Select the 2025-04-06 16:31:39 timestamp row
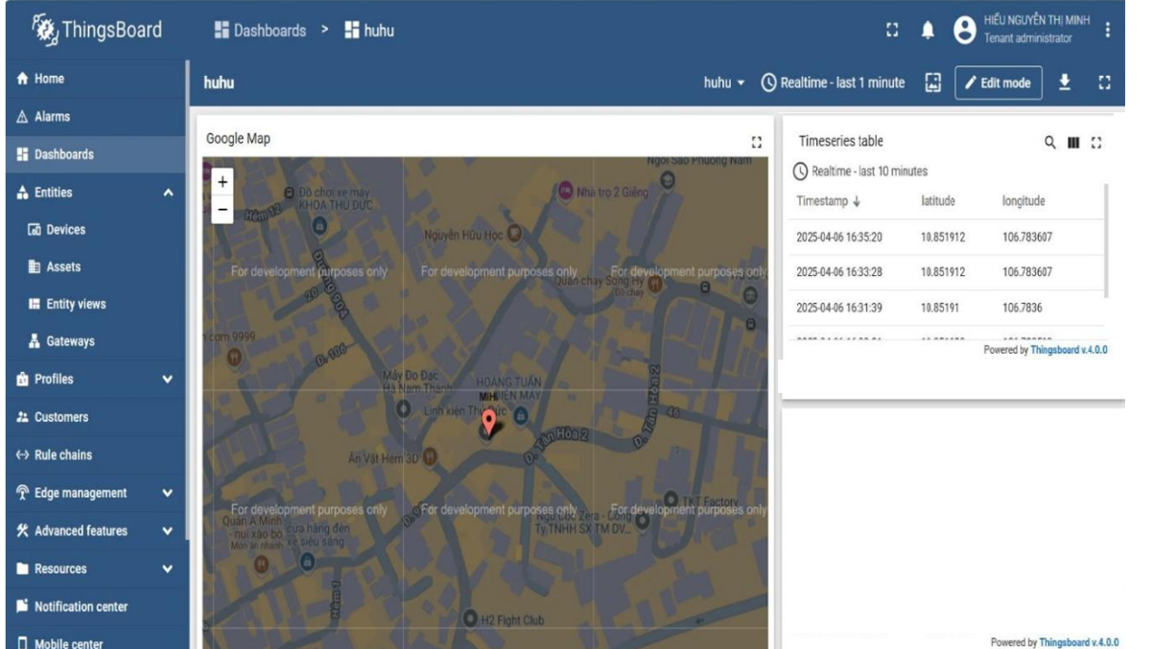 (x=945, y=308)
